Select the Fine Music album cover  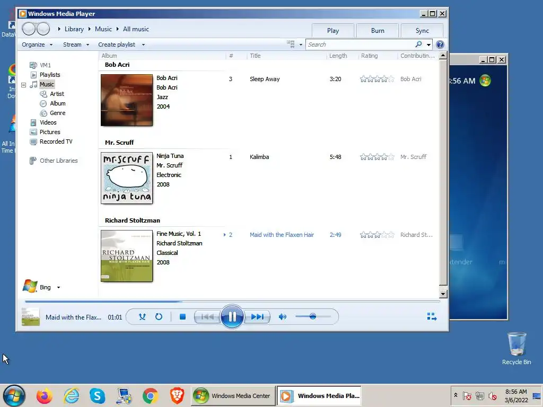[127, 256]
